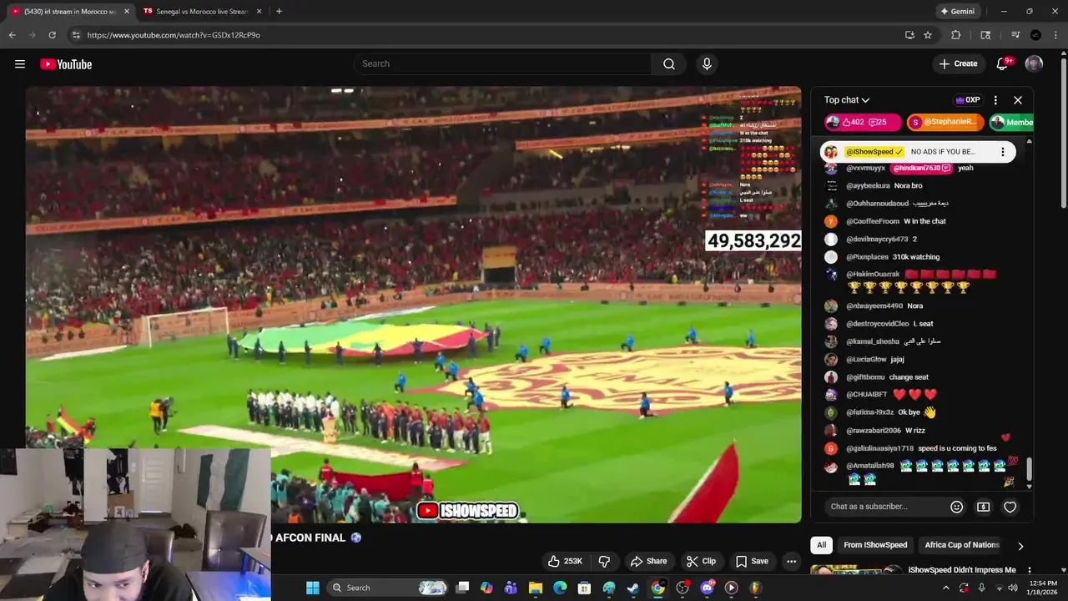Go back to the previous page
Viewport: 1068px width, 601px height.
[12, 35]
